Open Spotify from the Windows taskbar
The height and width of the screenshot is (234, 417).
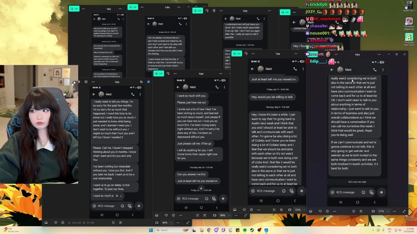coord(244,230)
